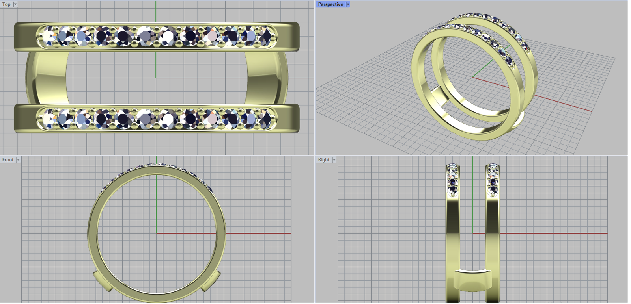The width and height of the screenshot is (631, 304).
Task: Open the Front viewport dropdown arrow
Action: coord(18,160)
